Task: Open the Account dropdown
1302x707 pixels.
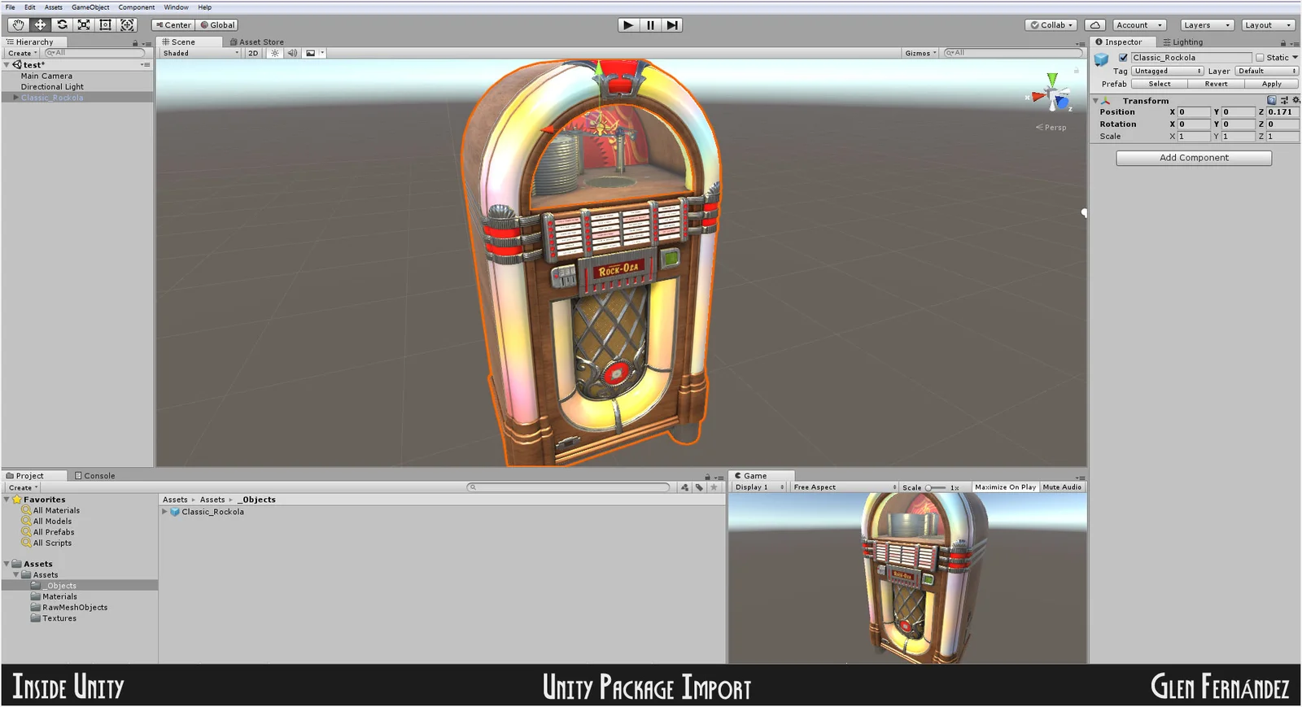Action: (x=1140, y=25)
